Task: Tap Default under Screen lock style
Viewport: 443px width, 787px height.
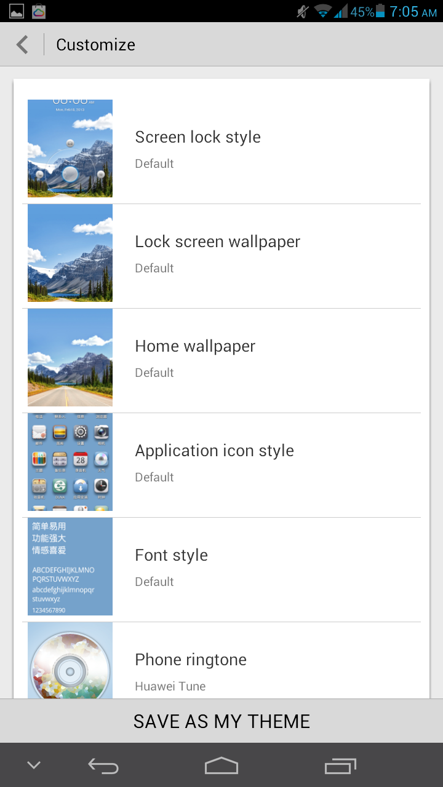Action: 154,164
